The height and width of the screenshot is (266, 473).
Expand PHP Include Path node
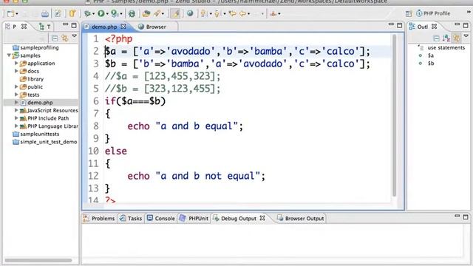coord(16,118)
